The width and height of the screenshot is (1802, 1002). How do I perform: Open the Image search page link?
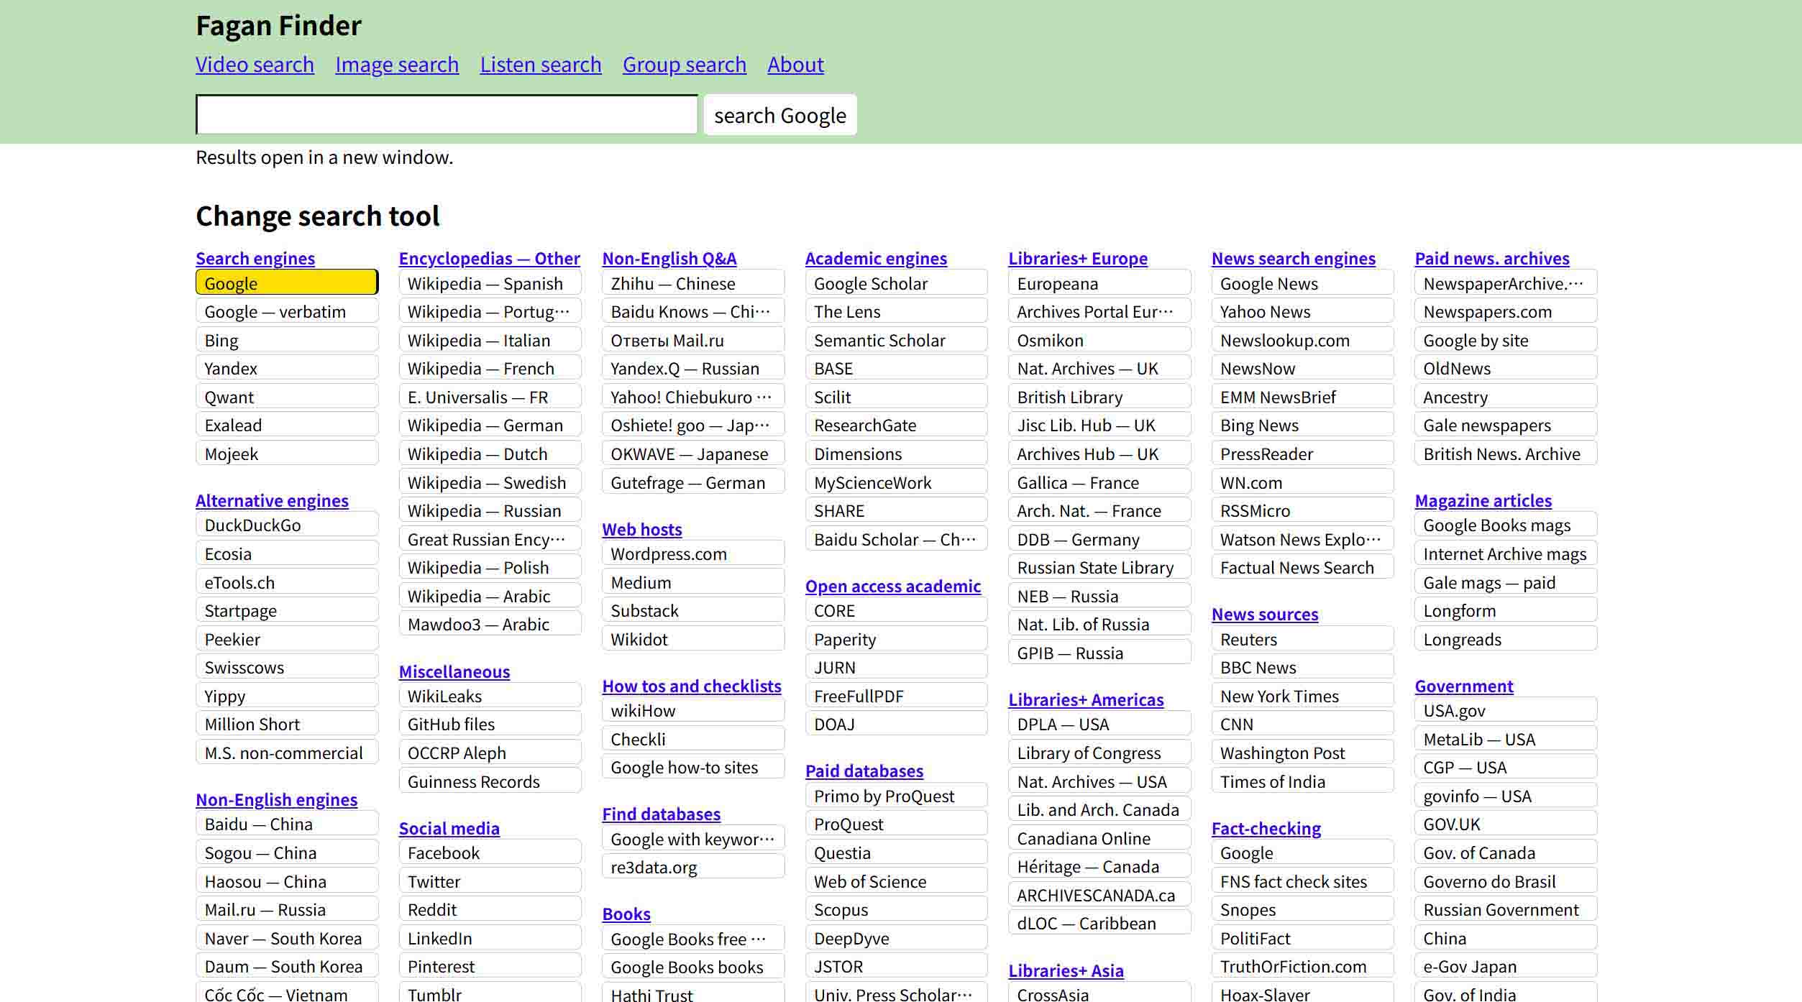[397, 65]
